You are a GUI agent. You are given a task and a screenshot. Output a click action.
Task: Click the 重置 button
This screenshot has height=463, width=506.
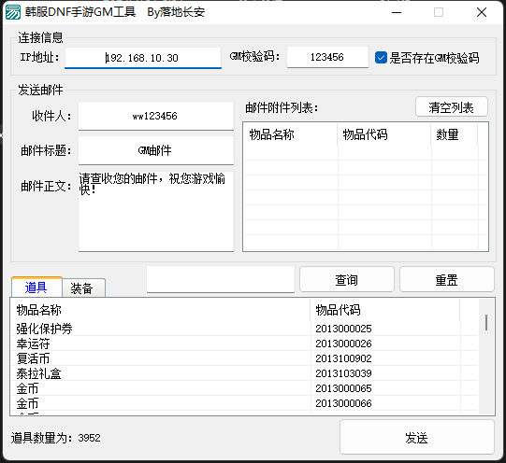coord(447,279)
